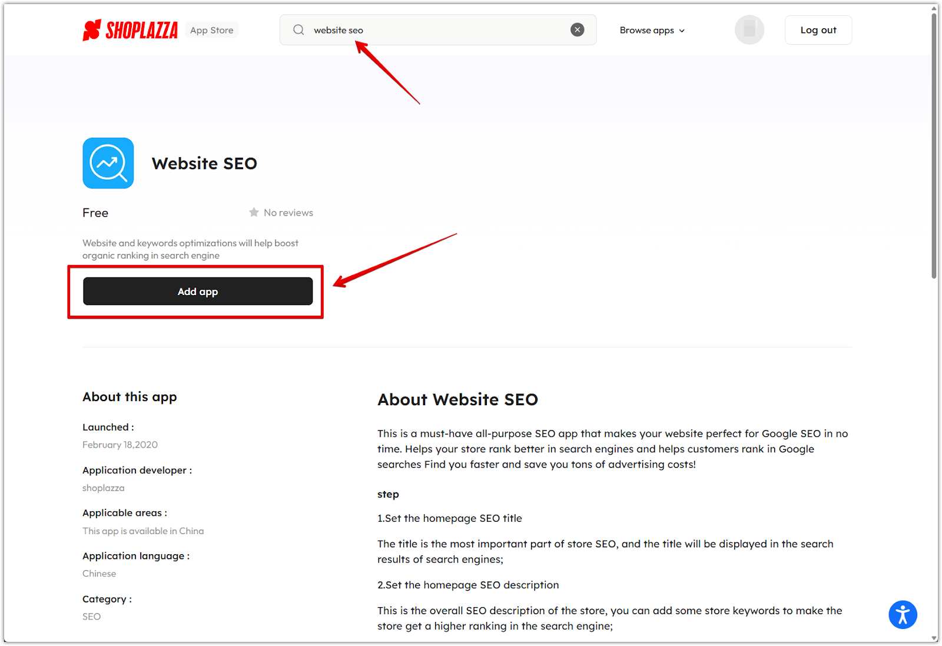This screenshot has height=646, width=942.
Task: Click the 'Chinese' language value
Action: point(99,574)
